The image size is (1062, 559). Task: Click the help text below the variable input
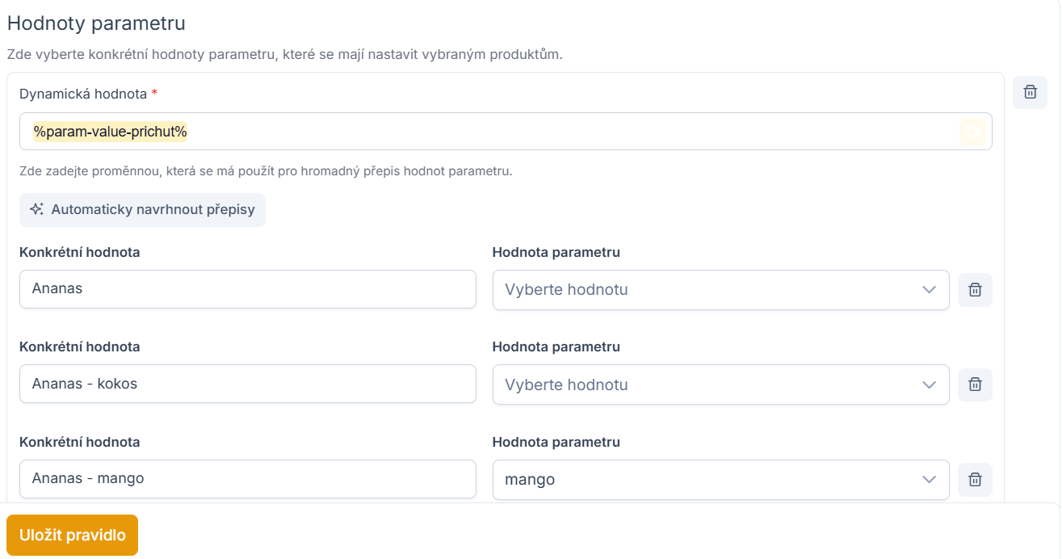266,172
